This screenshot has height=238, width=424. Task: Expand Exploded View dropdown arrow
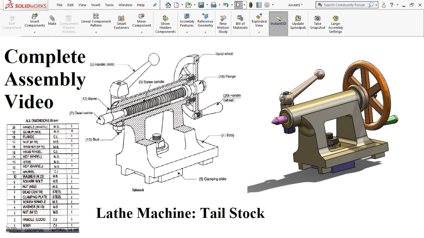coord(259,32)
